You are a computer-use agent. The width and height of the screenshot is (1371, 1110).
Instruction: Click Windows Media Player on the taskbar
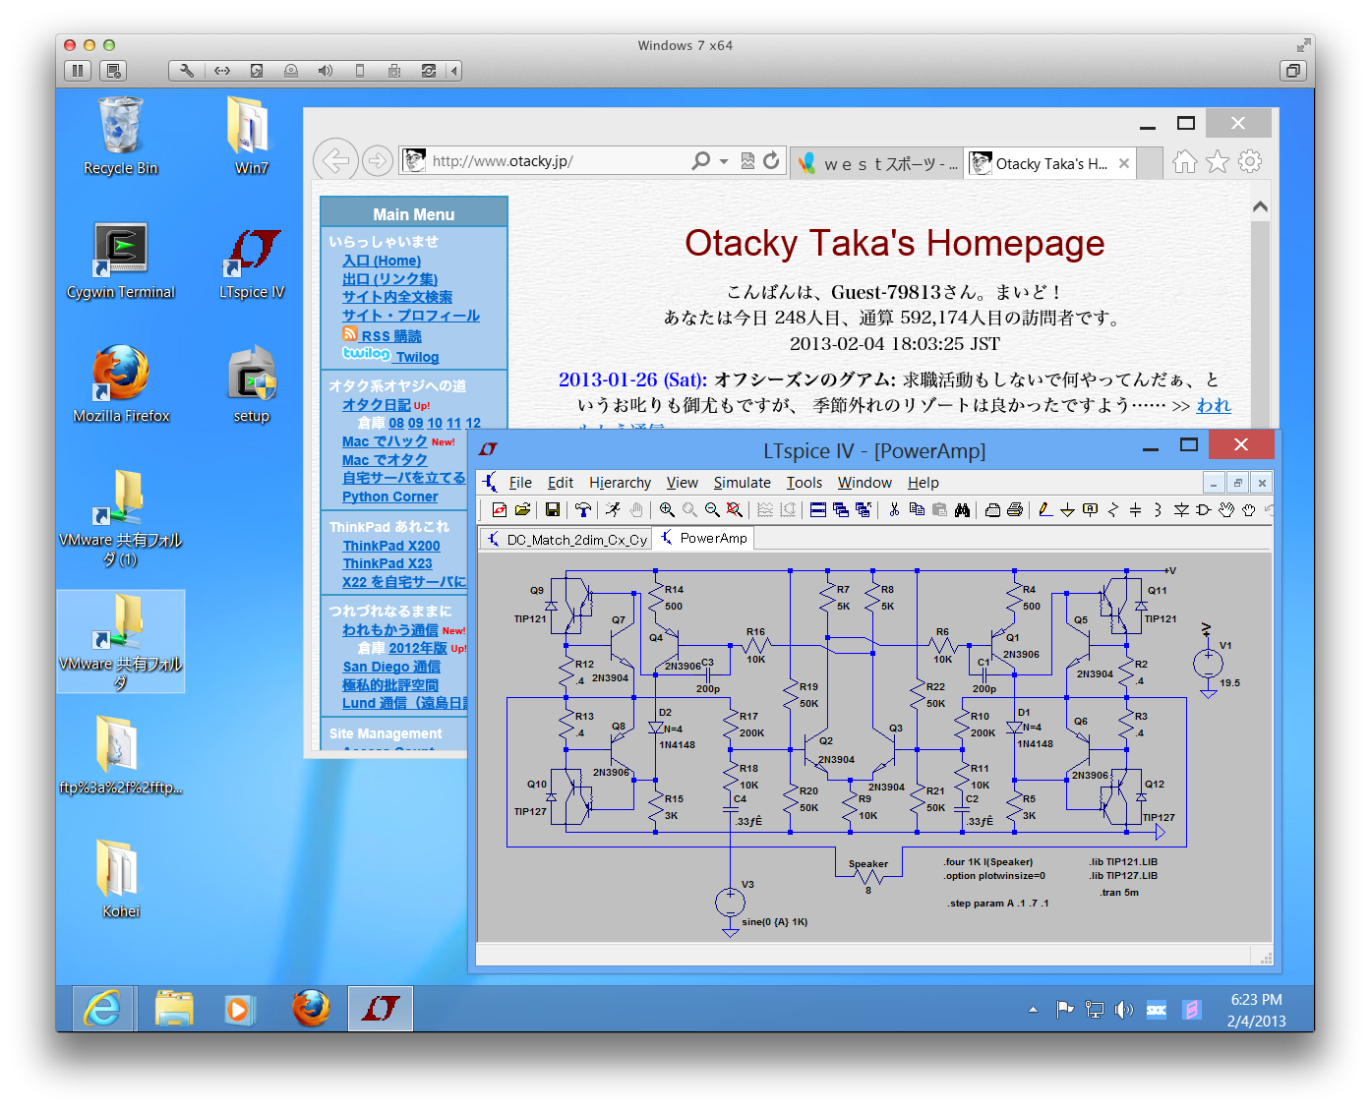tap(239, 1009)
